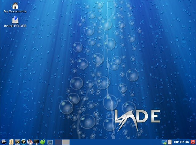
Task: Click the red power logout button
Action: click(x=193, y=142)
